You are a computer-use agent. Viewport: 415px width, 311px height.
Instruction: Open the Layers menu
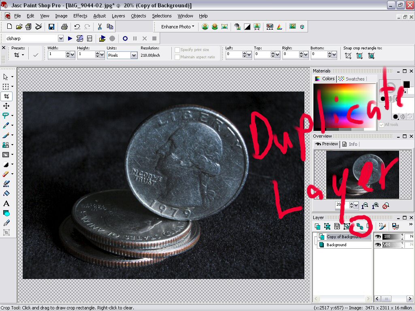(x=118, y=16)
